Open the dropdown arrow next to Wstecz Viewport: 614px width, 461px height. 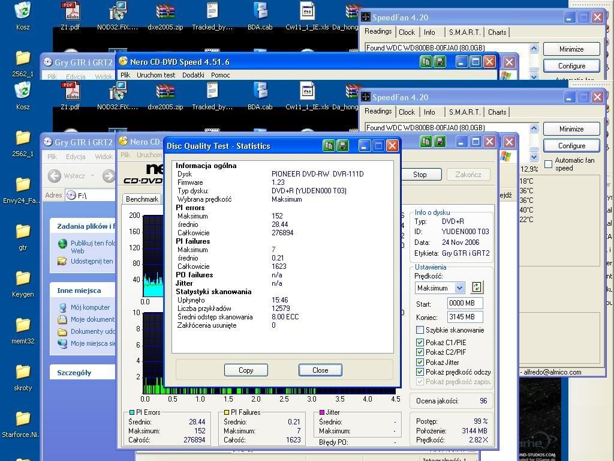92,176
